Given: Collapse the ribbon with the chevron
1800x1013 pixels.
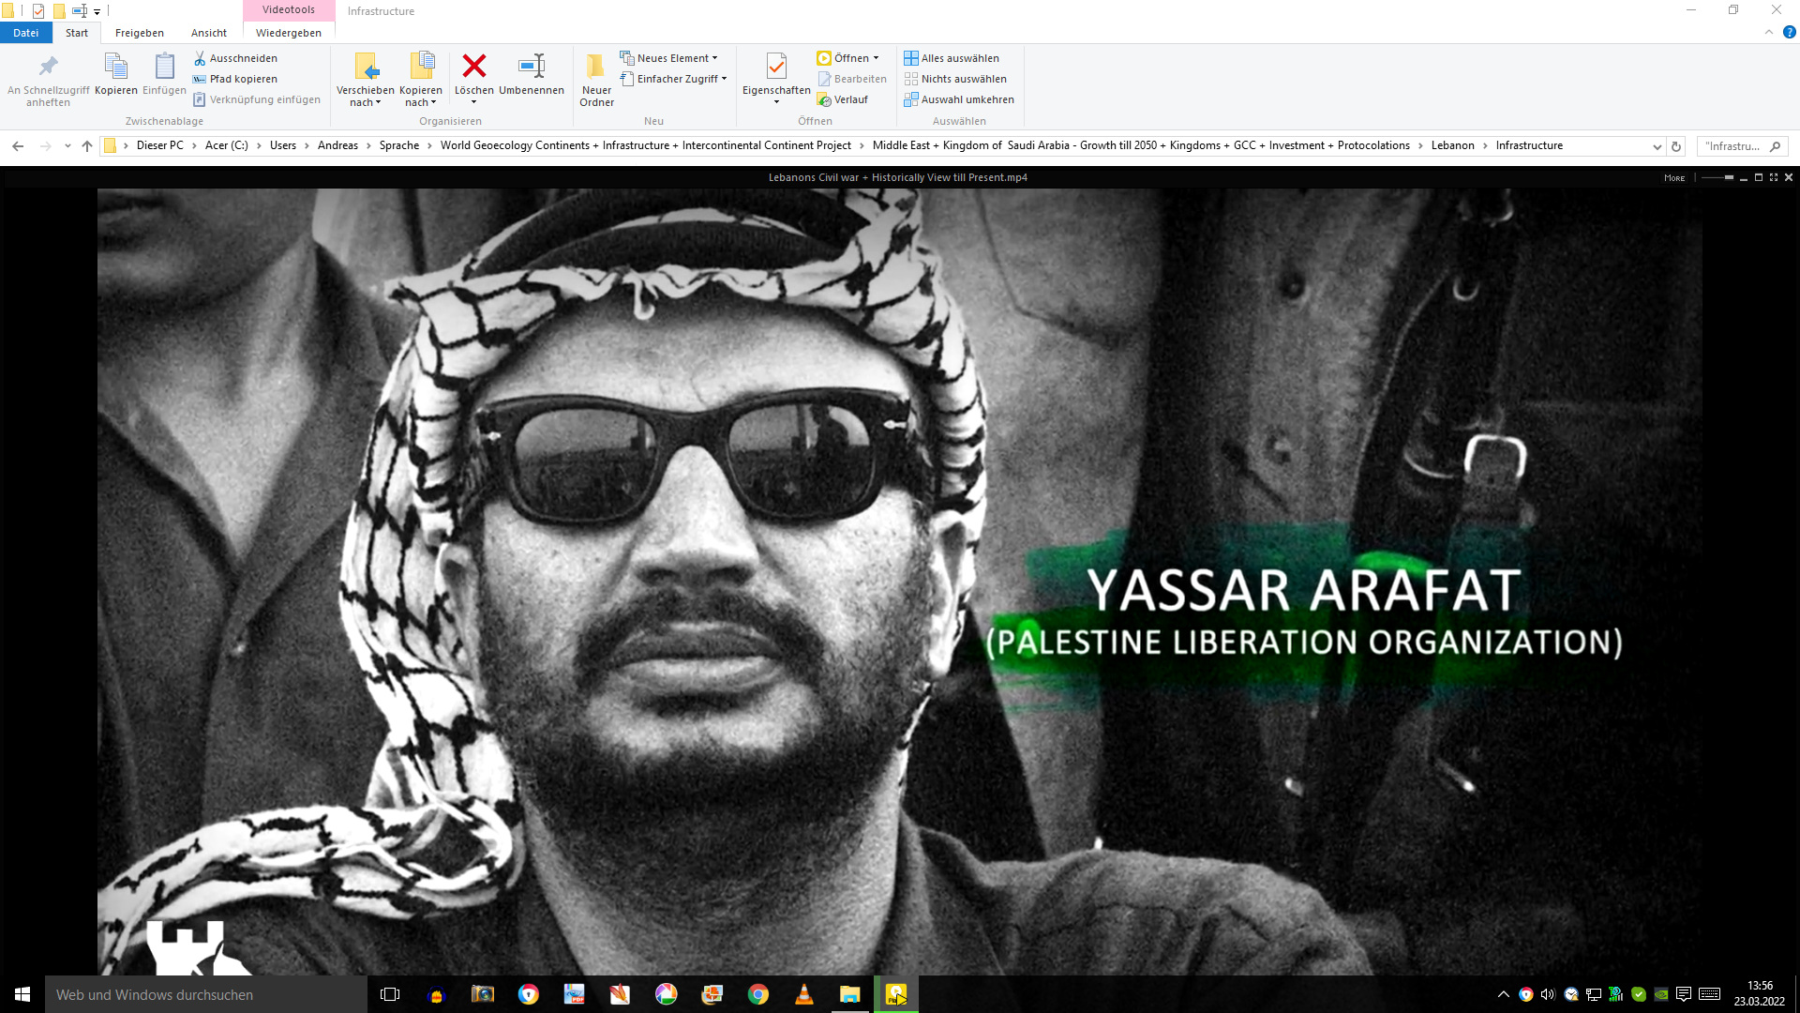Looking at the screenshot, I should tap(1769, 32).
